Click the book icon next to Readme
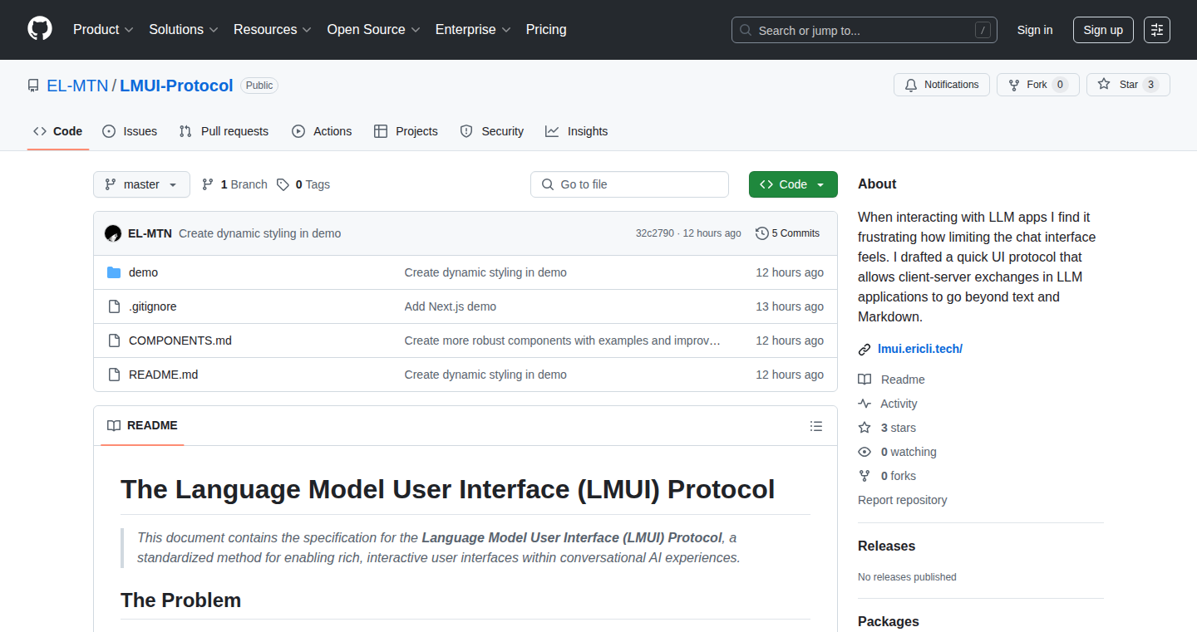This screenshot has width=1197, height=632. (x=864, y=380)
